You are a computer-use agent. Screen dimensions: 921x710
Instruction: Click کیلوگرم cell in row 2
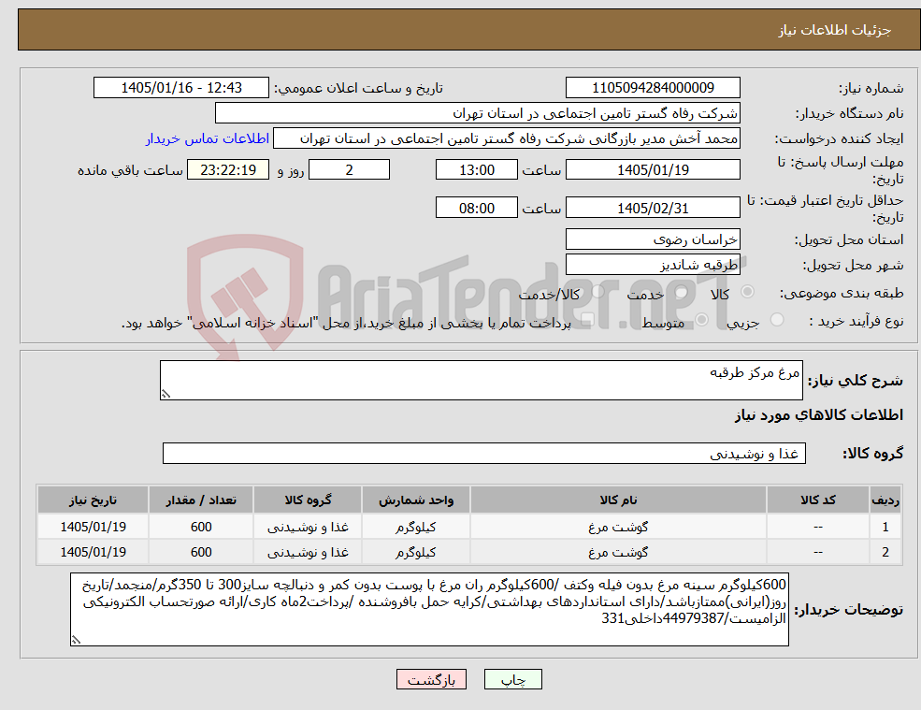[x=416, y=552]
